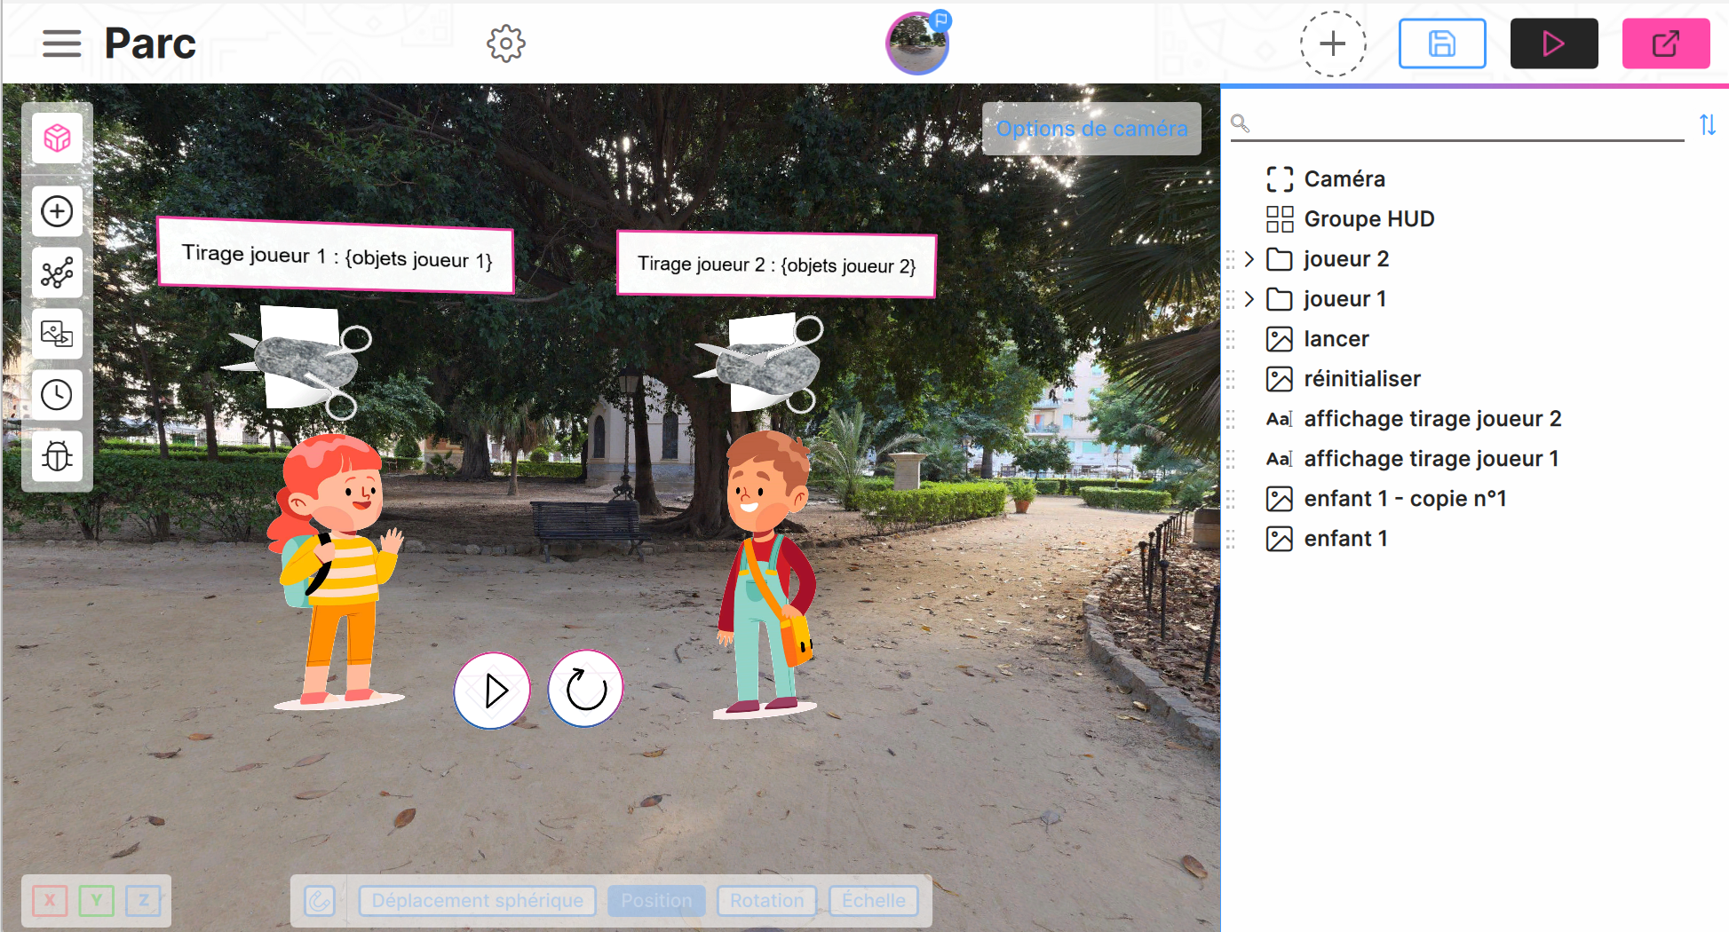Share project via pink export button
The image size is (1729, 932).
(1666, 43)
